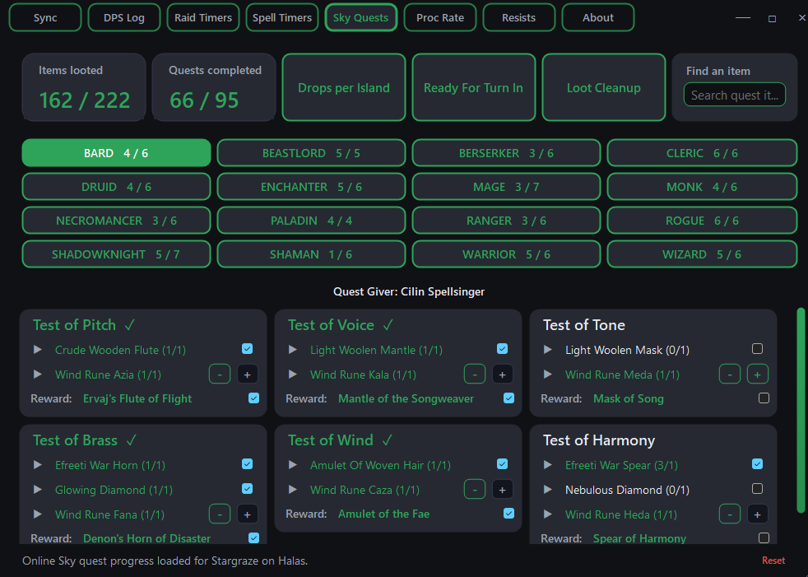Screen dimensions: 808x577
Task: Decrease Wind Rune Azia count with minus button
Action: click(220, 375)
